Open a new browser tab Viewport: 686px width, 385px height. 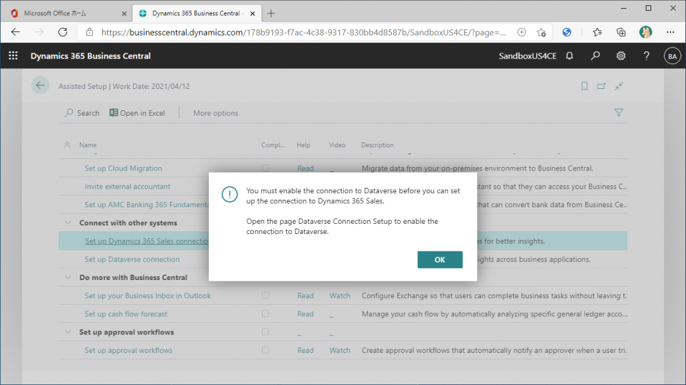click(271, 13)
